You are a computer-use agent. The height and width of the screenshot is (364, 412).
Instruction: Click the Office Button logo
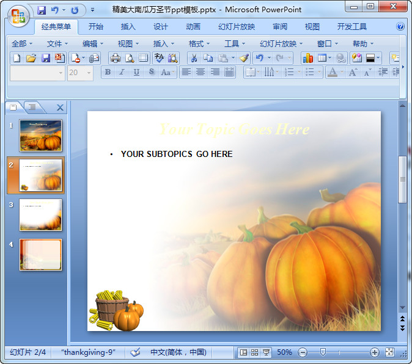pyautogui.click(x=18, y=16)
